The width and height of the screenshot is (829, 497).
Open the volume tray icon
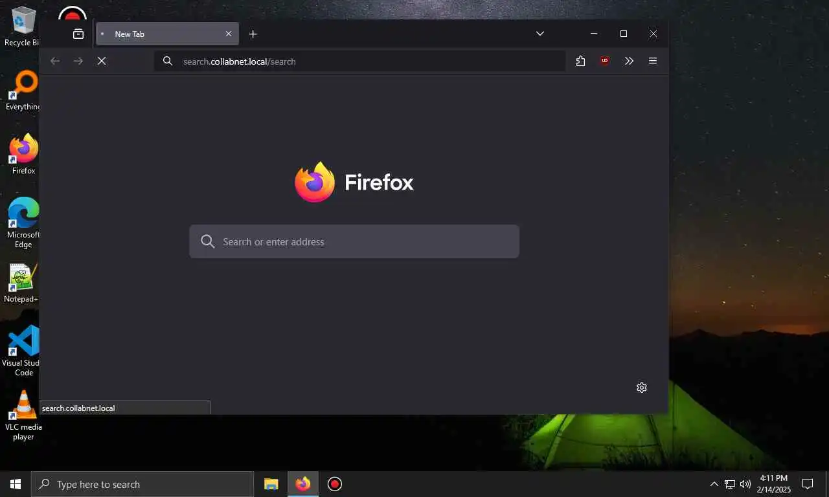pyautogui.click(x=745, y=484)
